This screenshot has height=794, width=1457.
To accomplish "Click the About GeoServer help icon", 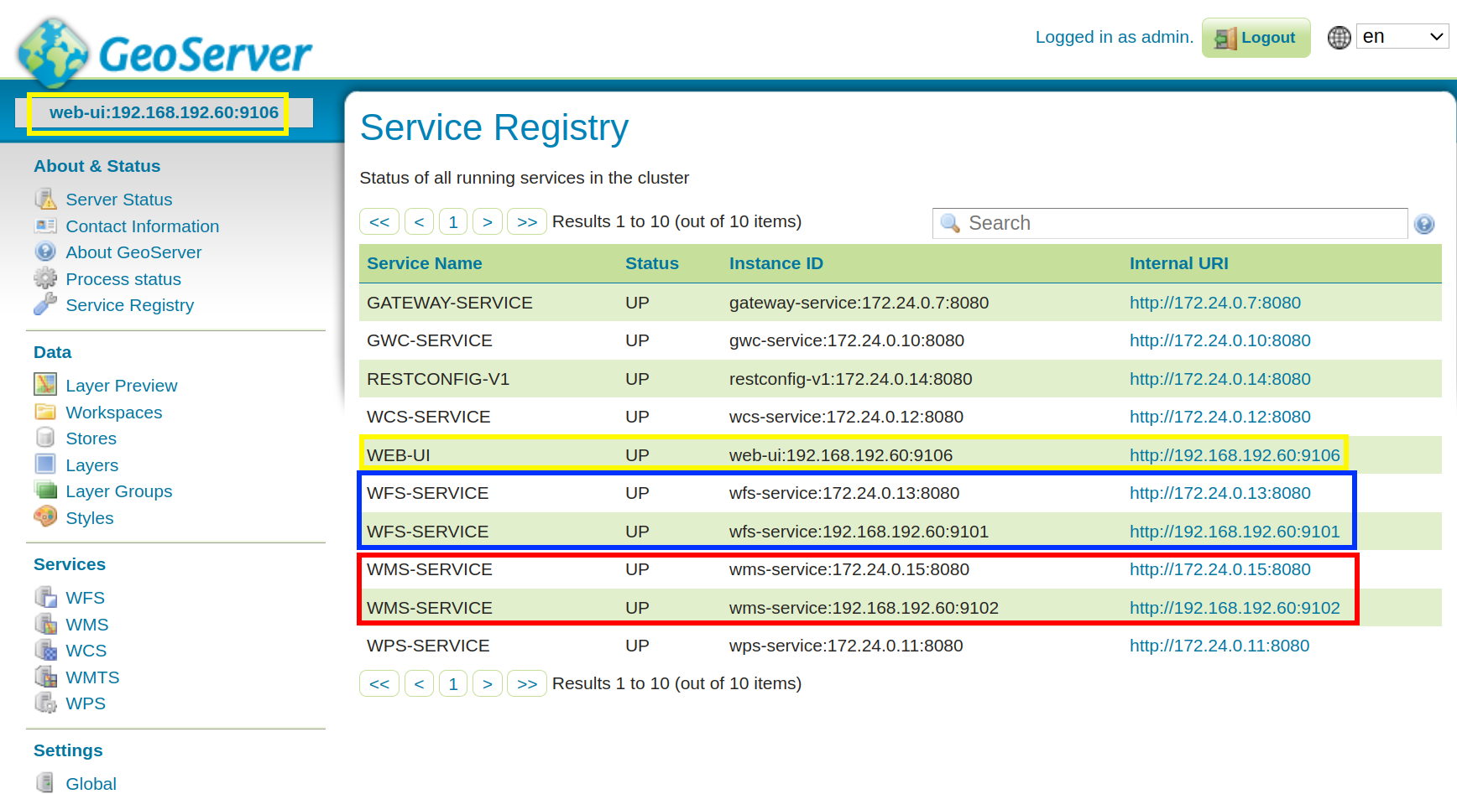I will 45,252.
